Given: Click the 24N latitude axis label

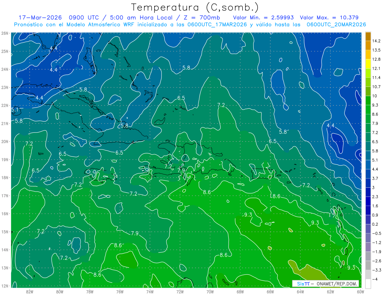Looking at the screenshot, I should [4, 69].
